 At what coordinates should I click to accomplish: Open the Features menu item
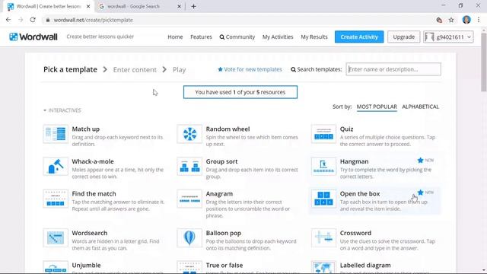pos(201,37)
